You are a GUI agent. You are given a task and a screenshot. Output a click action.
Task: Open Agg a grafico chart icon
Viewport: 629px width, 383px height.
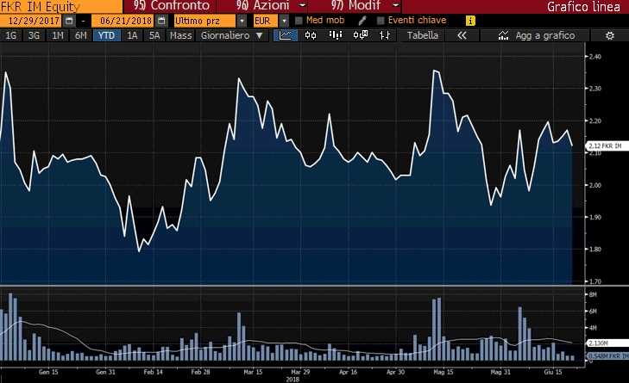[x=503, y=35]
